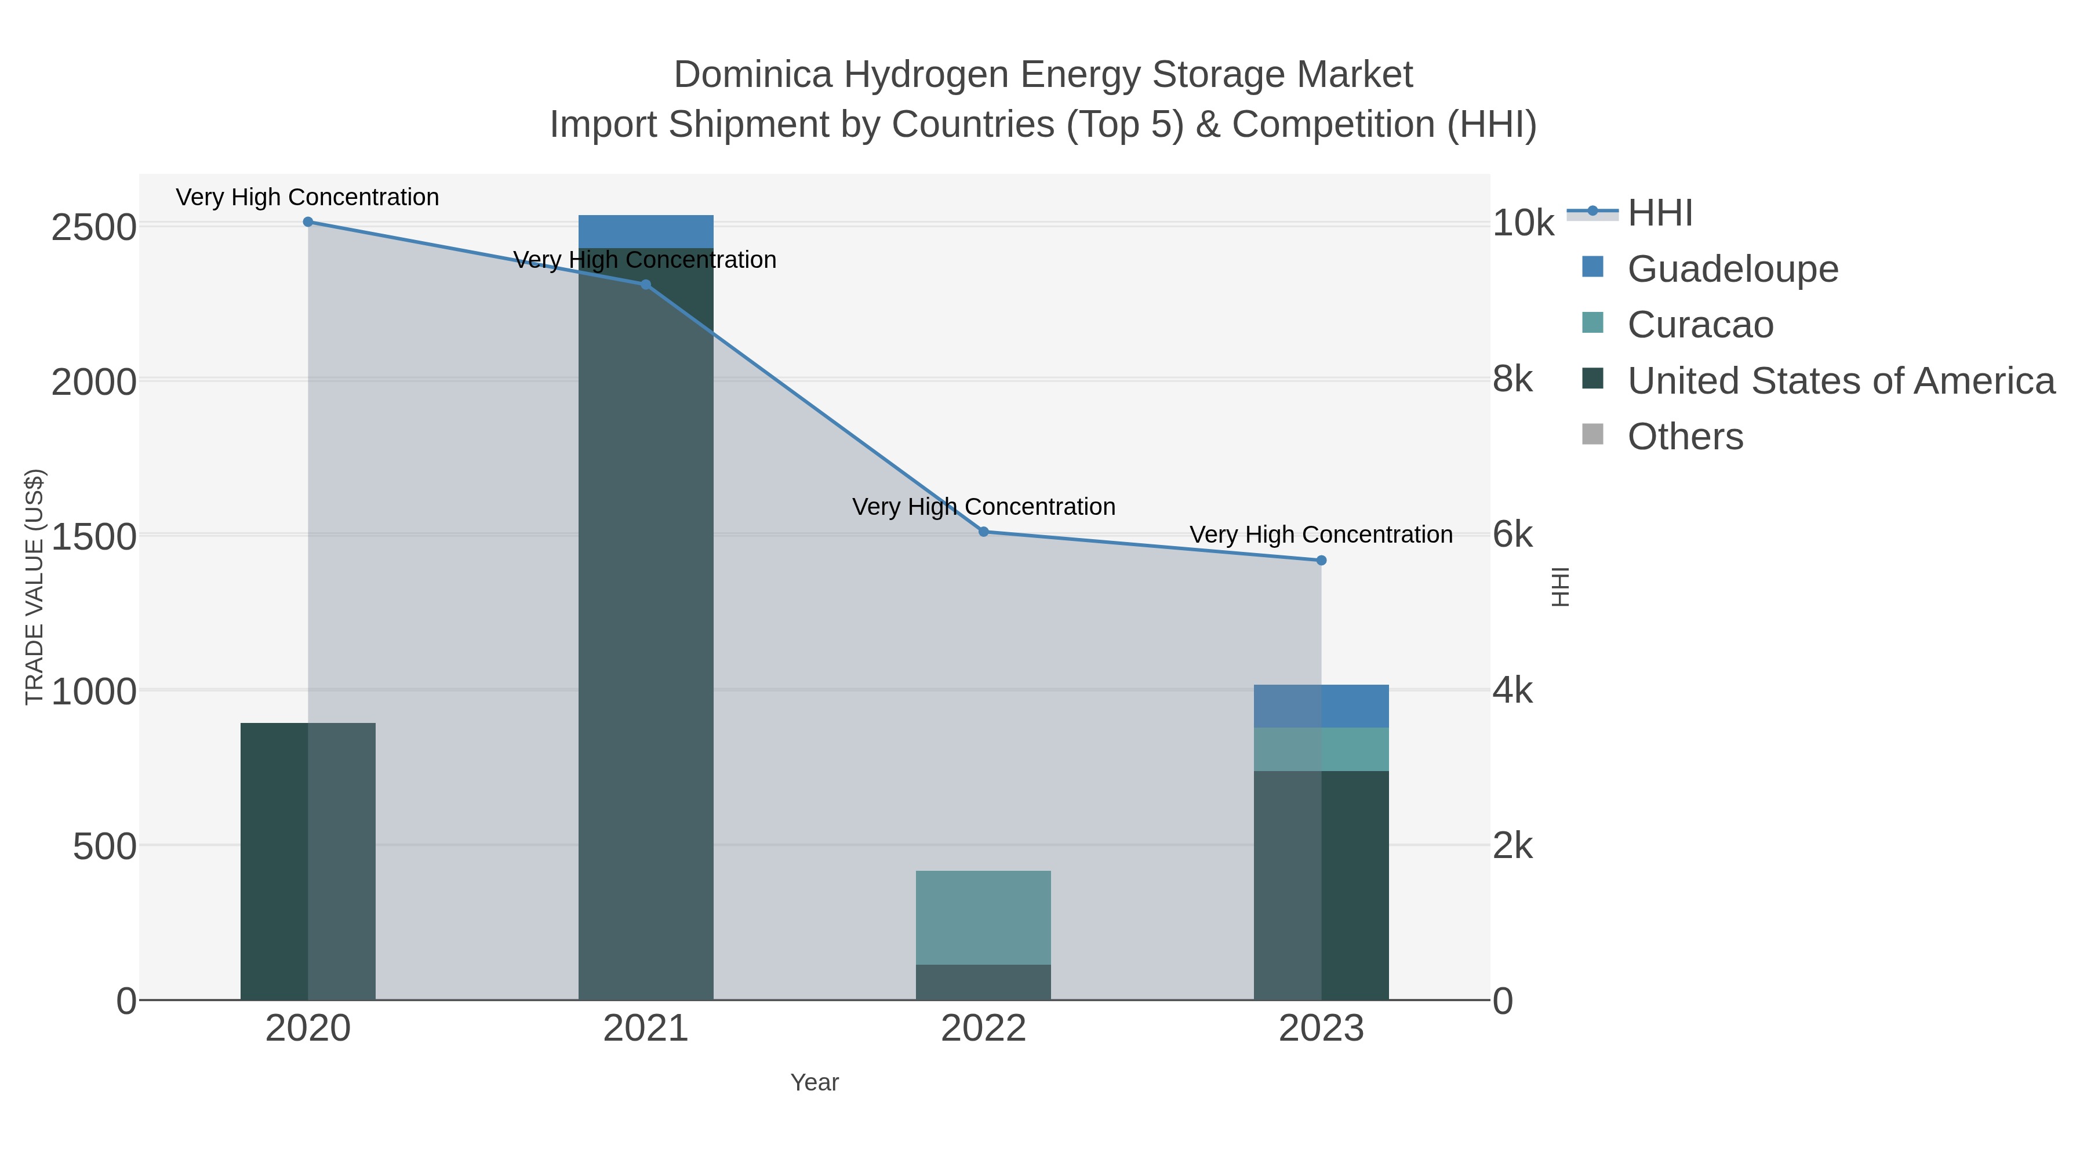
Task: Click the TRADE VALUE (US$) axis title
Action: tap(35, 587)
